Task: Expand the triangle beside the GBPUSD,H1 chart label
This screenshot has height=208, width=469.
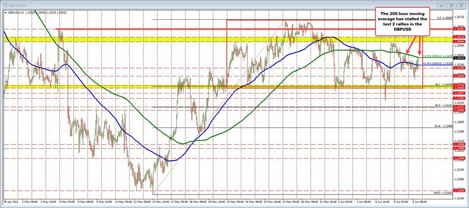Action: [5, 13]
